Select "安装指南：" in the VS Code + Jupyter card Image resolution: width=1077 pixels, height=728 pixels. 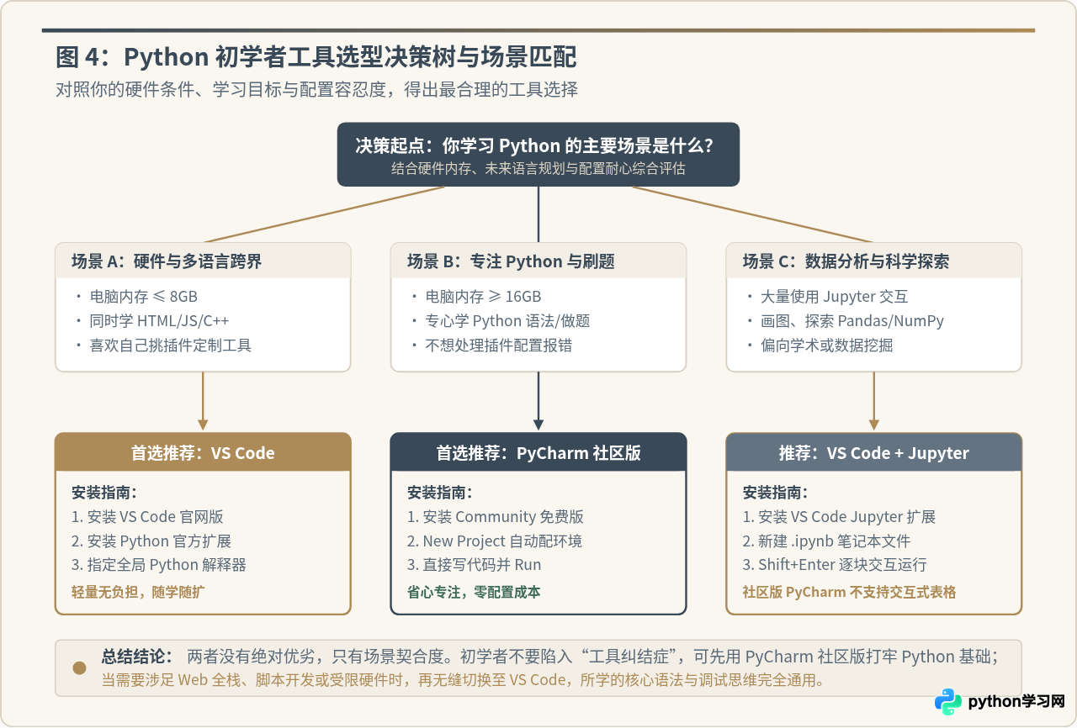tap(776, 493)
